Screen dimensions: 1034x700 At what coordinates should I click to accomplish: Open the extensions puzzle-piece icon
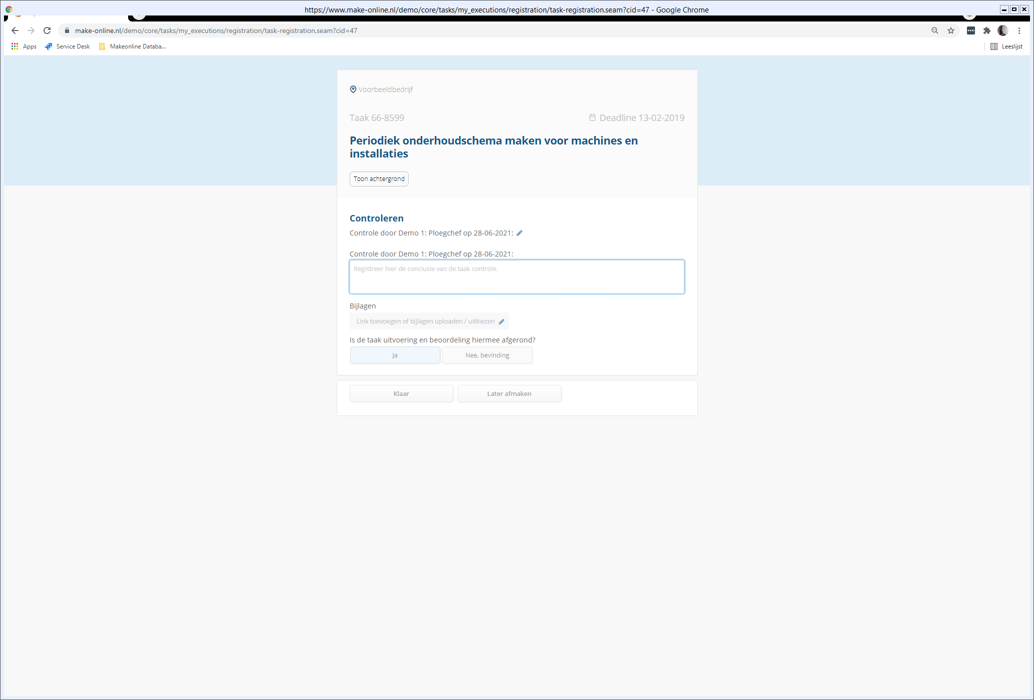(x=987, y=30)
